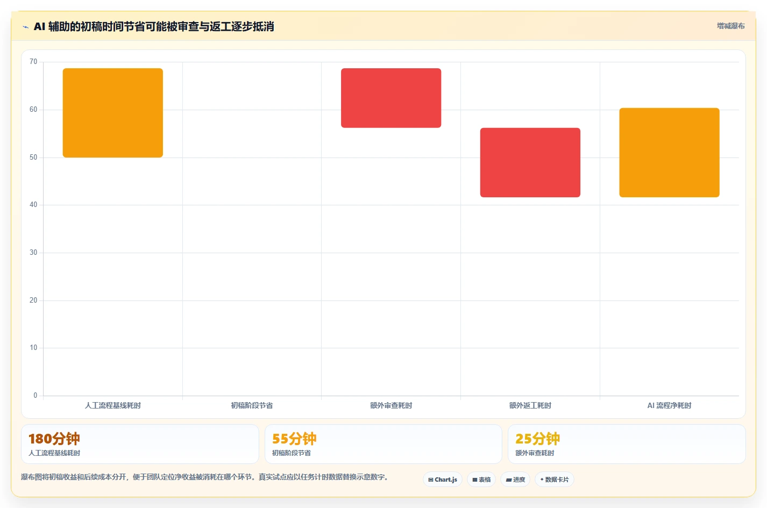Click the 180分钟 stat card
Screen dimensions: 767x508
[140, 444]
